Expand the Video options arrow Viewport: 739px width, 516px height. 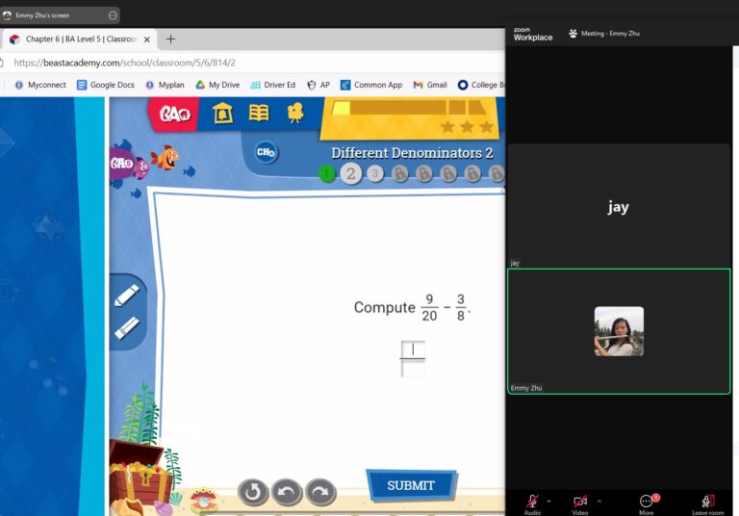pos(599,501)
